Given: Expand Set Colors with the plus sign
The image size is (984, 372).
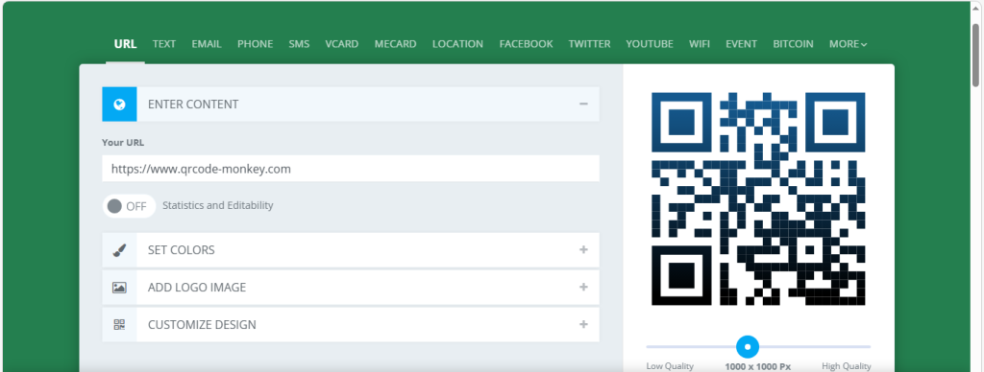Looking at the screenshot, I should tap(583, 250).
